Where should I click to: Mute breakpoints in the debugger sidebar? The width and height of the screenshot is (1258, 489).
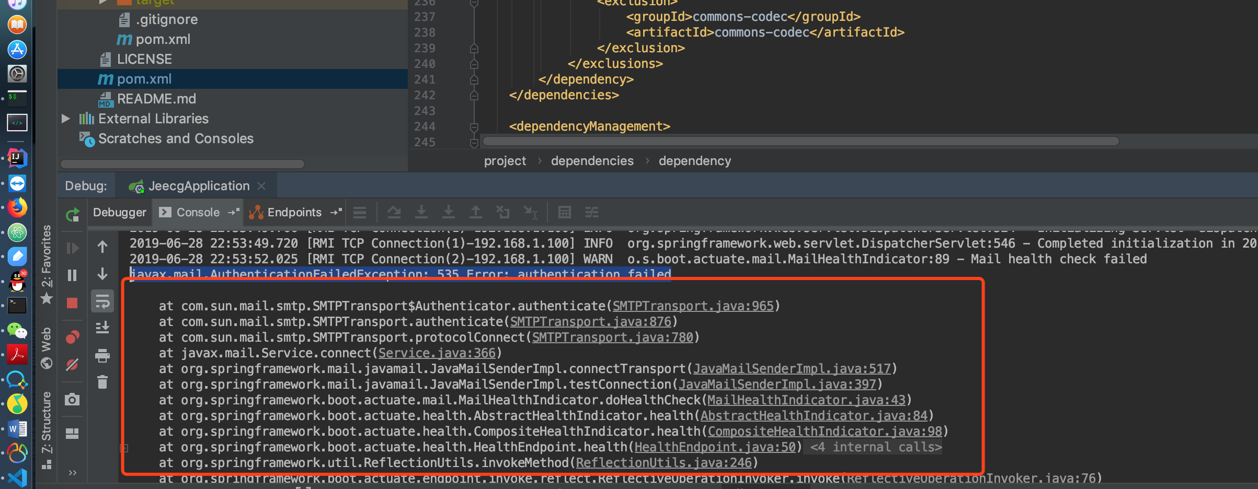point(72,365)
